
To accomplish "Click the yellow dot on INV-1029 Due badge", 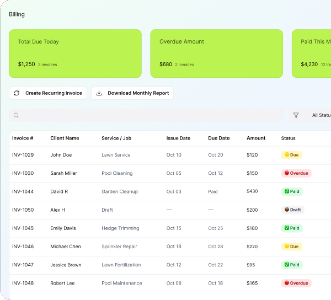I will (287, 154).
